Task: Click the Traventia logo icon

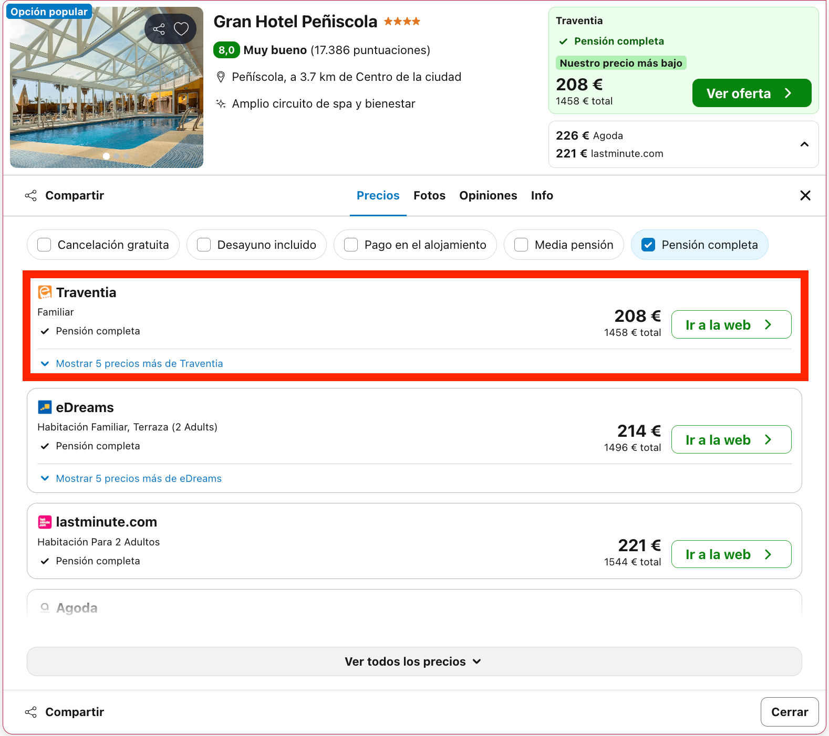Action: [x=45, y=292]
